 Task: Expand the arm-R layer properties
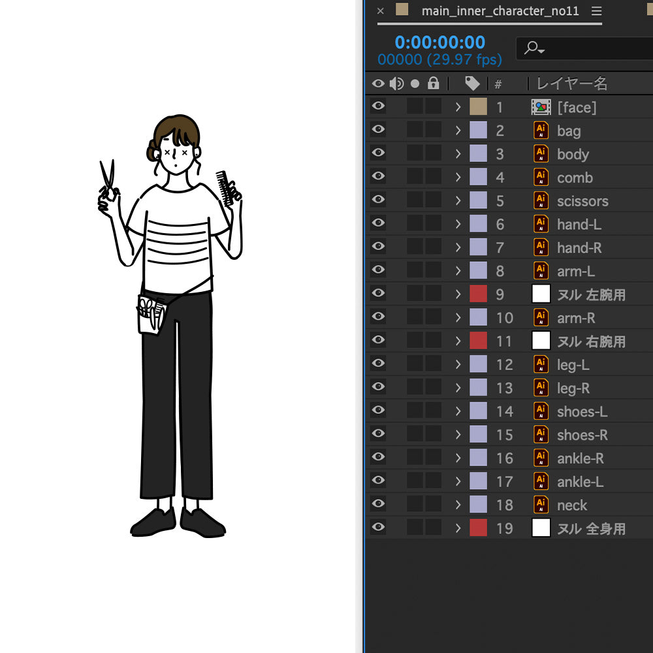[x=458, y=318]
